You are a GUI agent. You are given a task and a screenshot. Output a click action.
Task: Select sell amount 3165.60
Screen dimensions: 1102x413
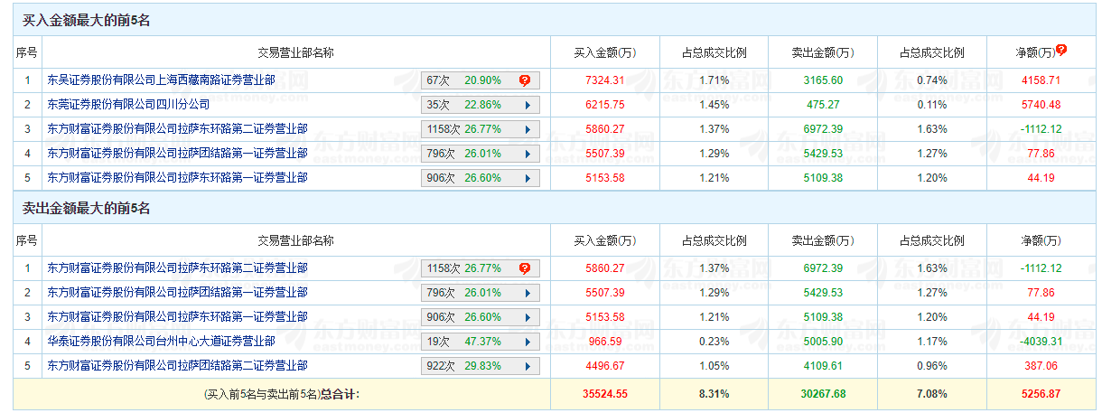[x=822, y=80]
